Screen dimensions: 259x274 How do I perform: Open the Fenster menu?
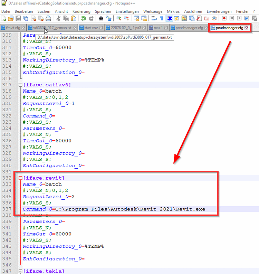[x=242, y=11]
